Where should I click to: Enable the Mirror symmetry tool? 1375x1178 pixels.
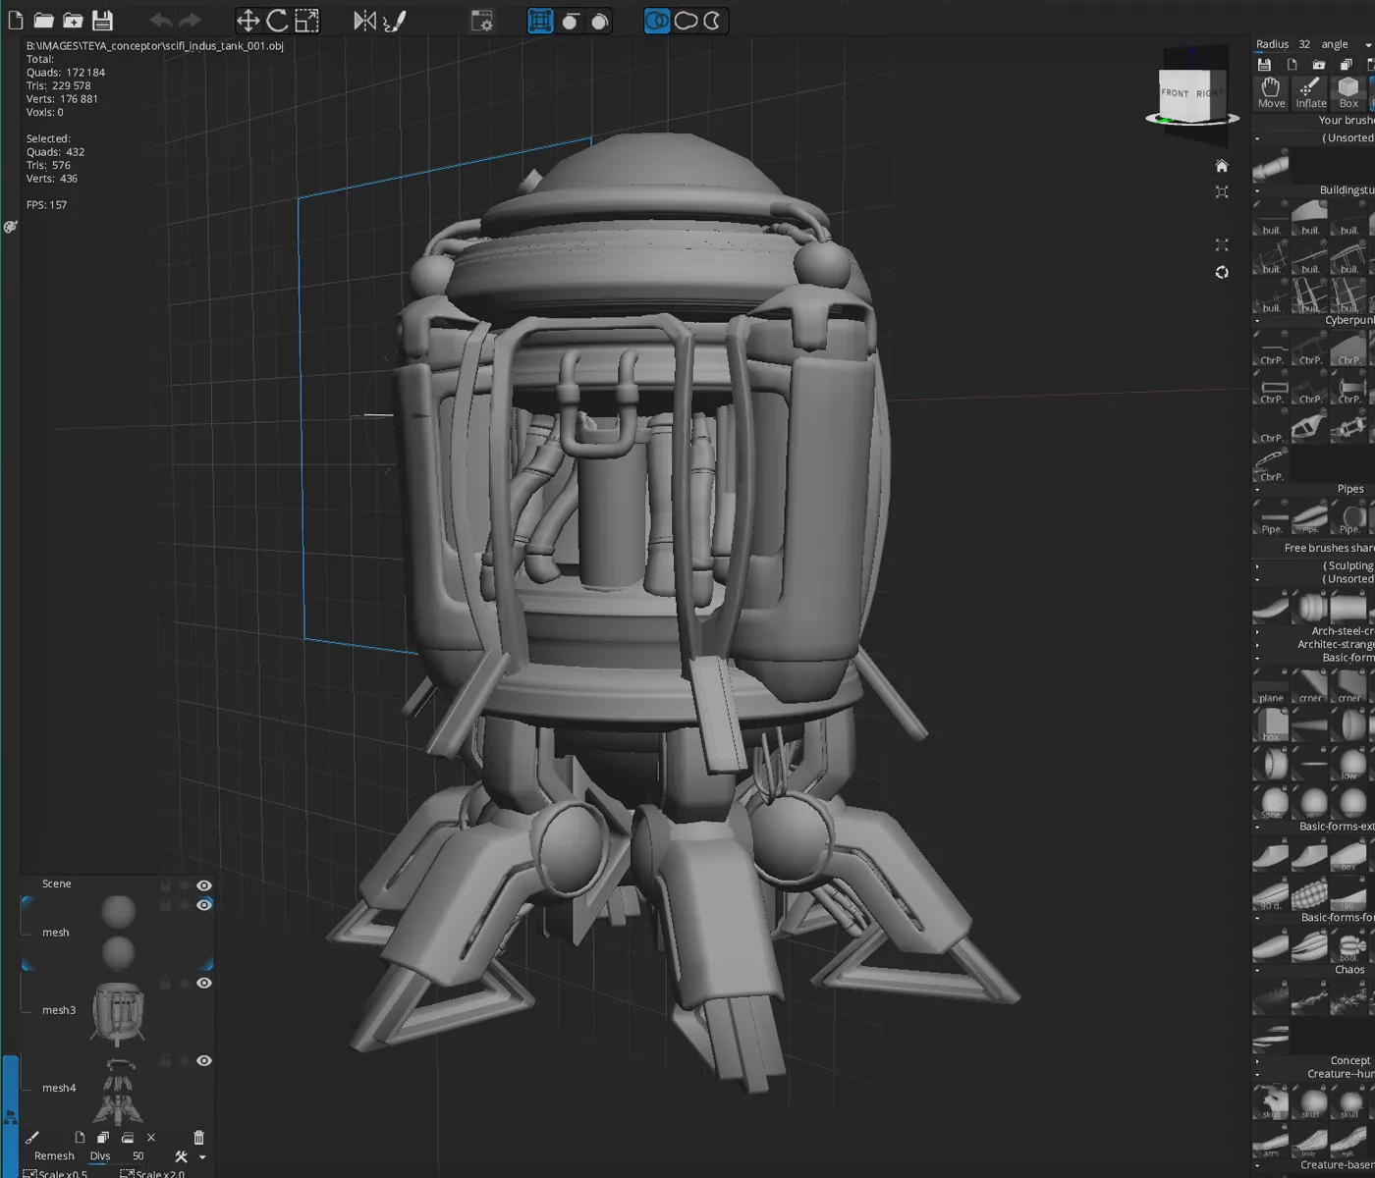(x=364, y=21)
